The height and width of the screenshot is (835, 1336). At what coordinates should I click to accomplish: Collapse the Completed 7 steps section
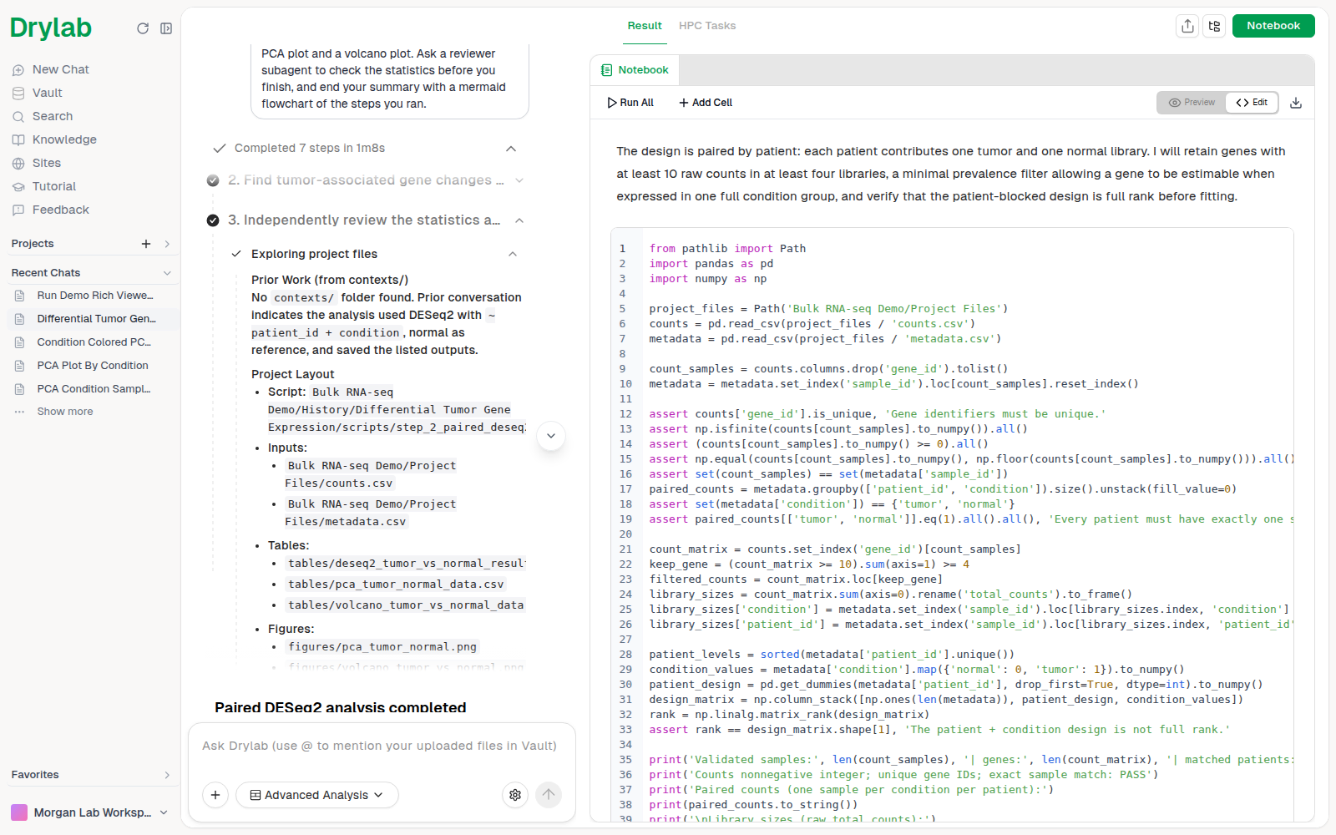(511, 149)
